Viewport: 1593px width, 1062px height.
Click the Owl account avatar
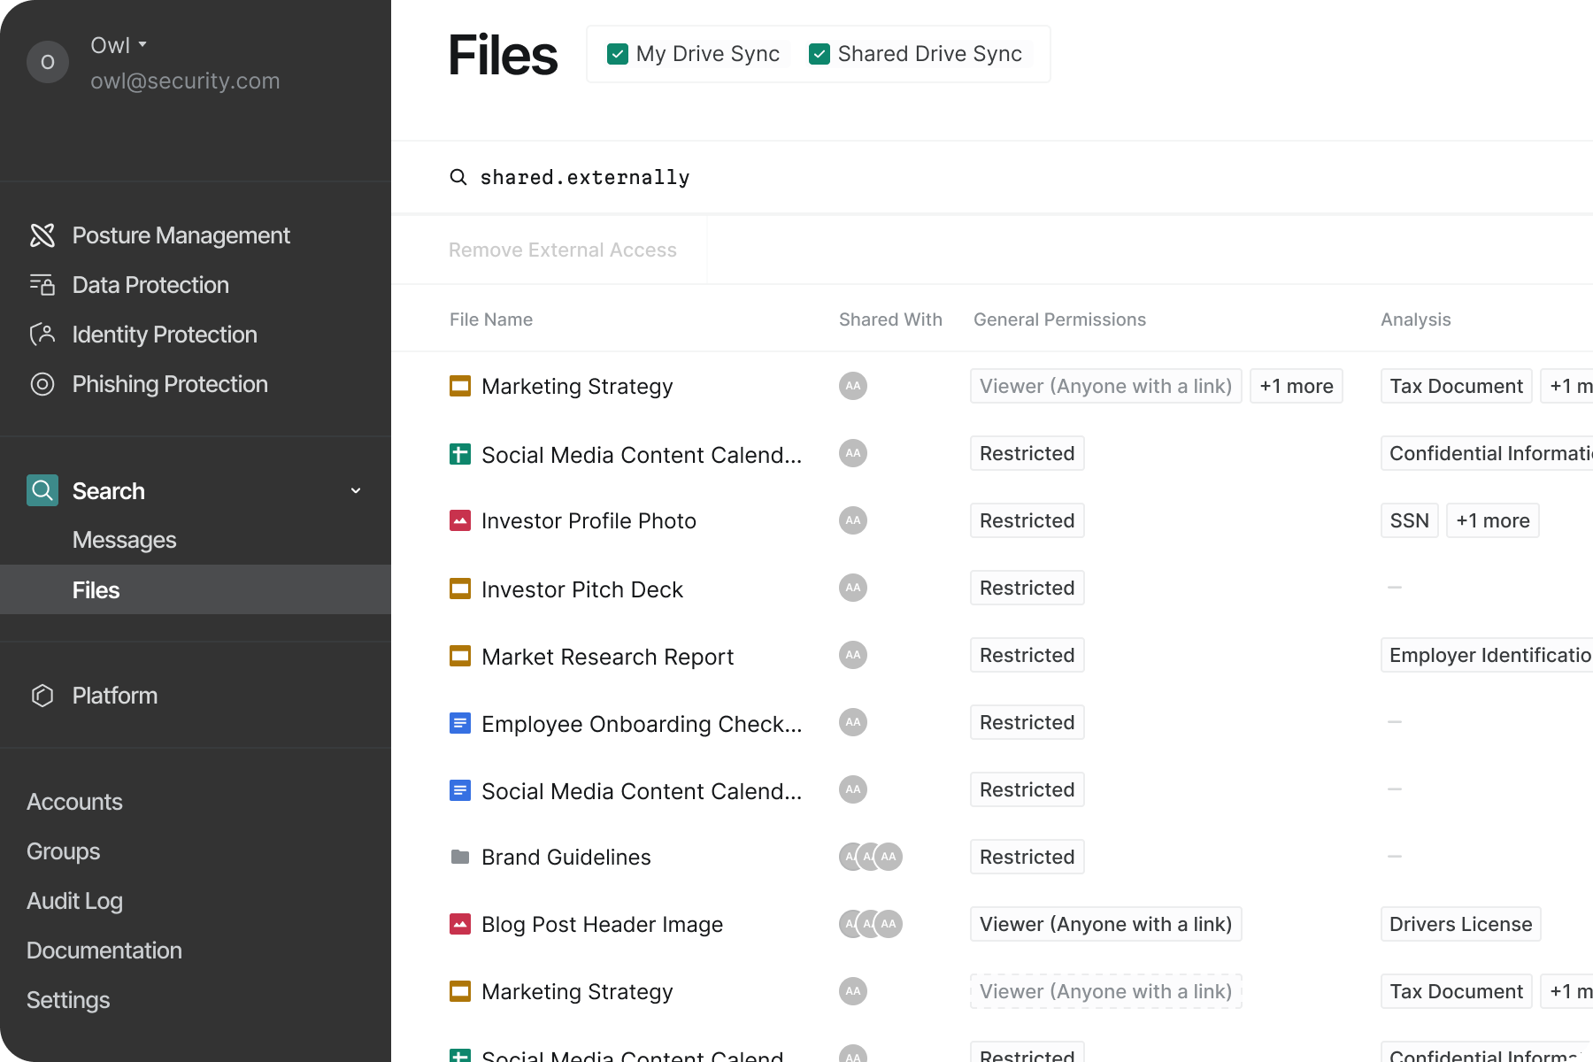coord(48,62)
